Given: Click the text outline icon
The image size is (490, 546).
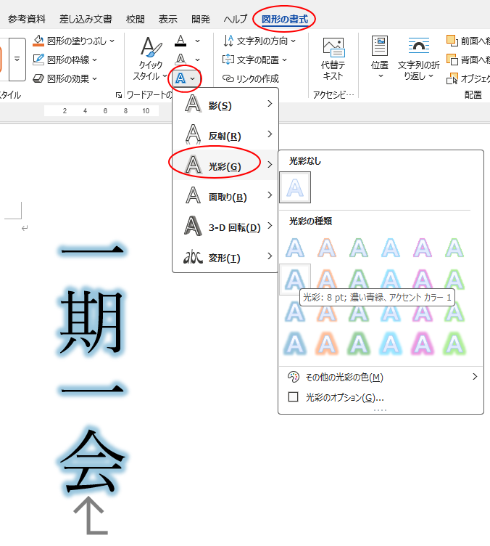Looking at the screenshot, I should click(x=180, y=60).
